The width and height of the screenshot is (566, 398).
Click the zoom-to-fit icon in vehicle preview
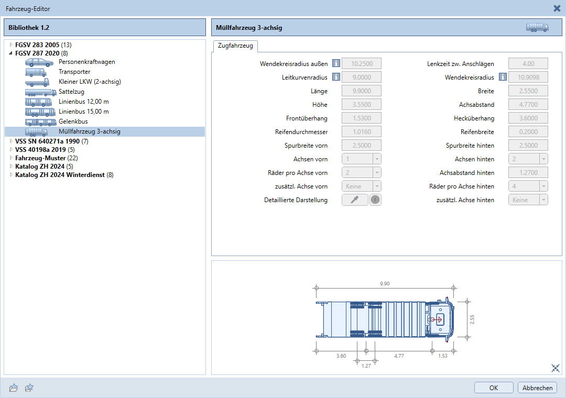pyautogui.click(x=556, y=368)
